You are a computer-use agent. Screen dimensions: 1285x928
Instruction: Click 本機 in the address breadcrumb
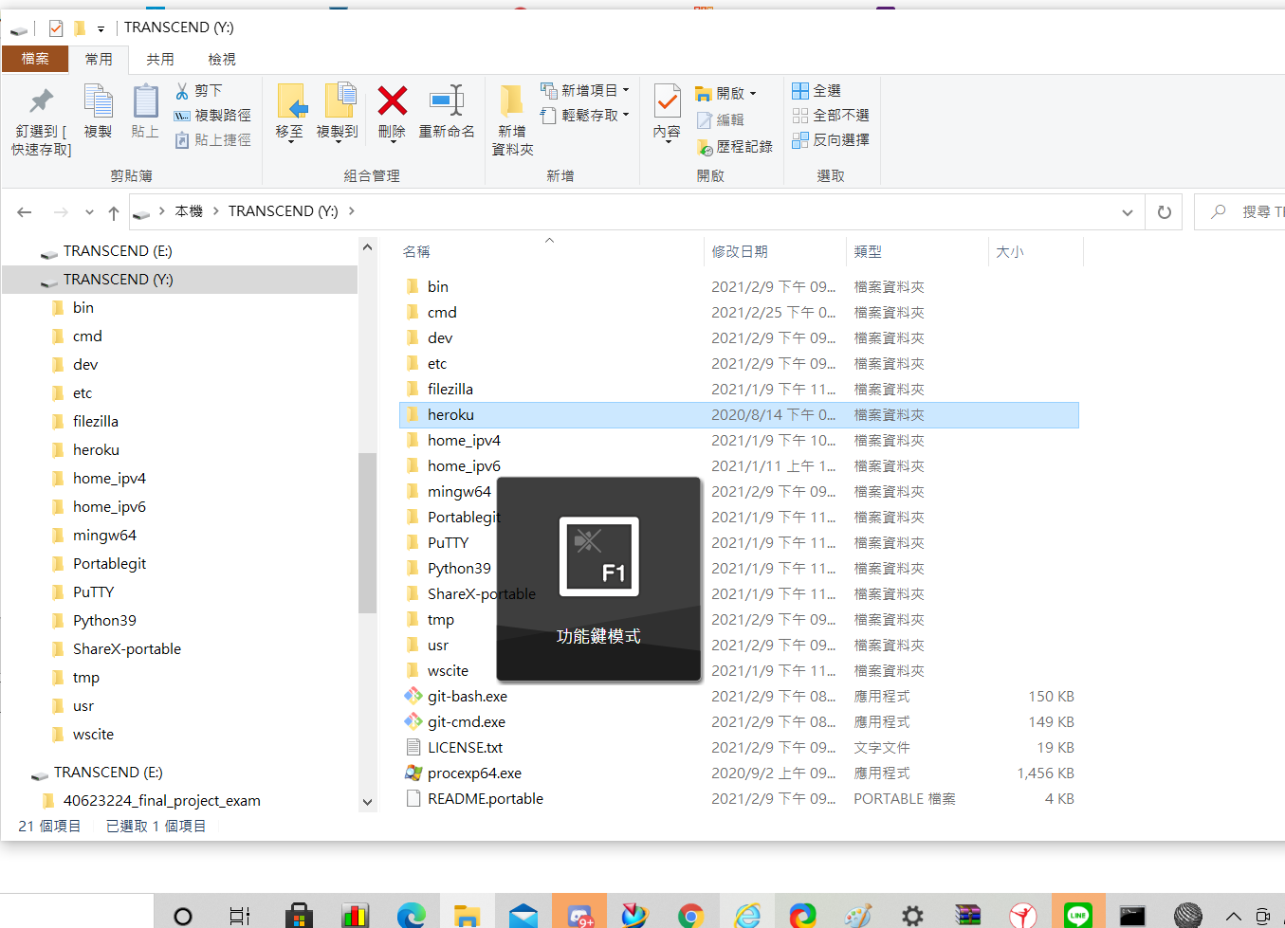(189, 211)
